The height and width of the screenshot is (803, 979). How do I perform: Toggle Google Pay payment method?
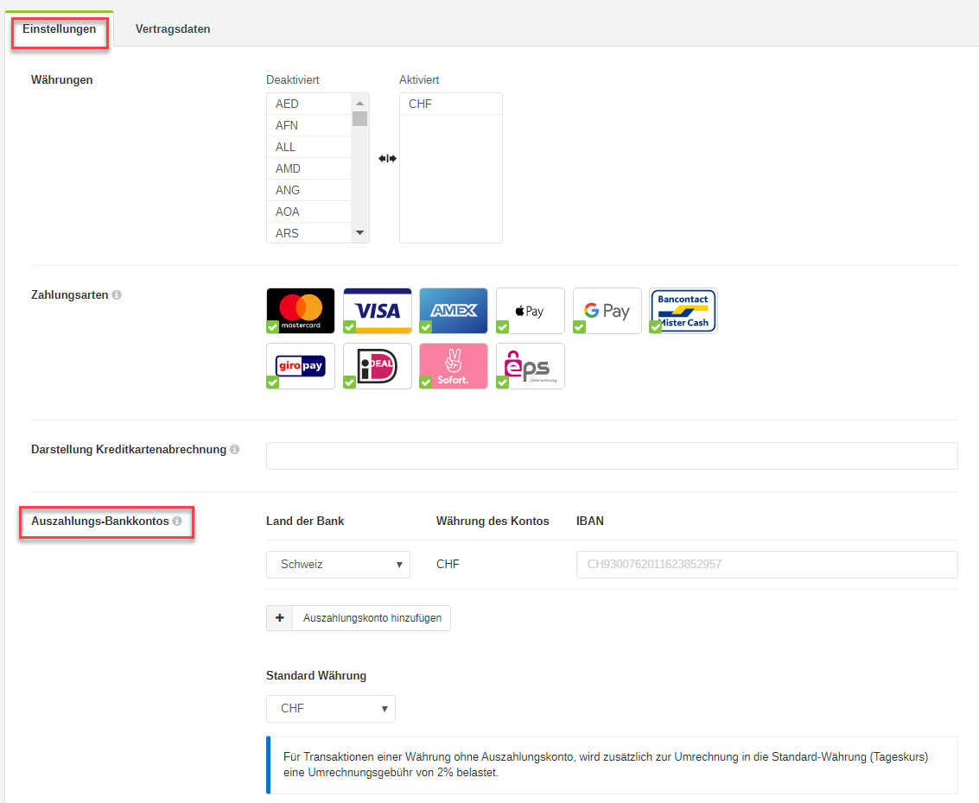(x=607, y=311)
